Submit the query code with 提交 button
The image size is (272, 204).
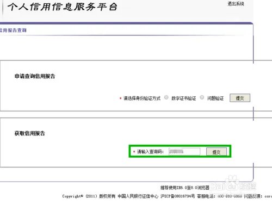click(x=217, y=152)
